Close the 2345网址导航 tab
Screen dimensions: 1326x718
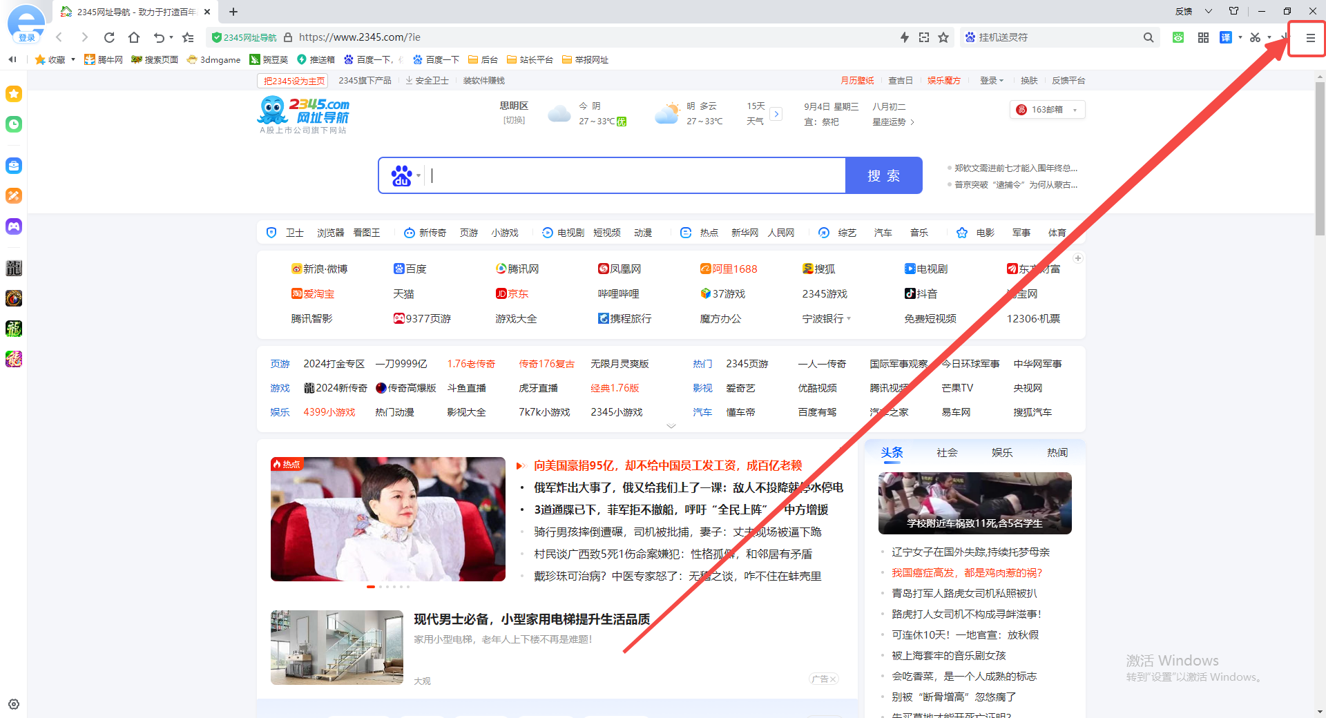pos(207,12)
